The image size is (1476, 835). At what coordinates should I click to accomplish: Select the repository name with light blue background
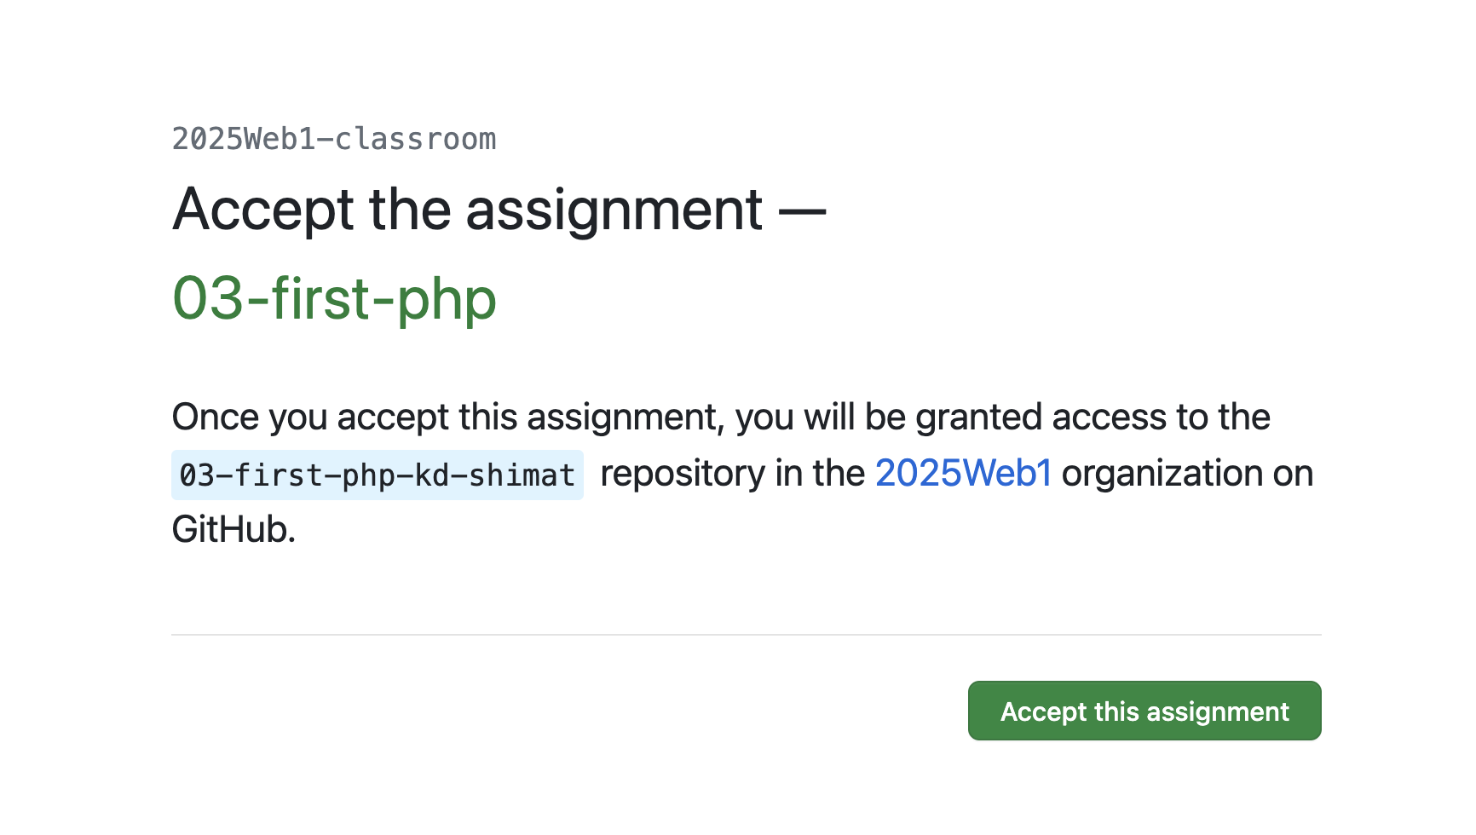pos(378,475)
